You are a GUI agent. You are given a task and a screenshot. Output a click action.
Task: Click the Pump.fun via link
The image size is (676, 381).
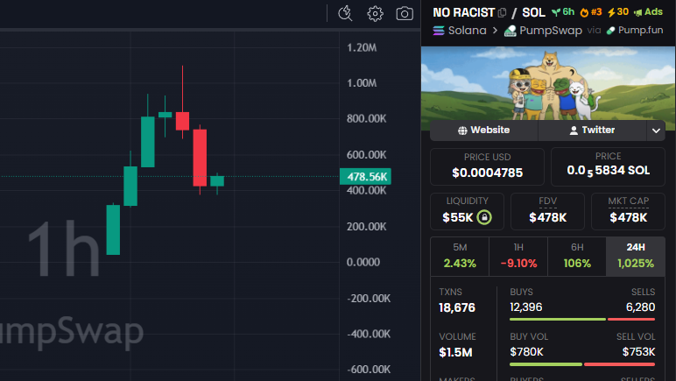640,30
